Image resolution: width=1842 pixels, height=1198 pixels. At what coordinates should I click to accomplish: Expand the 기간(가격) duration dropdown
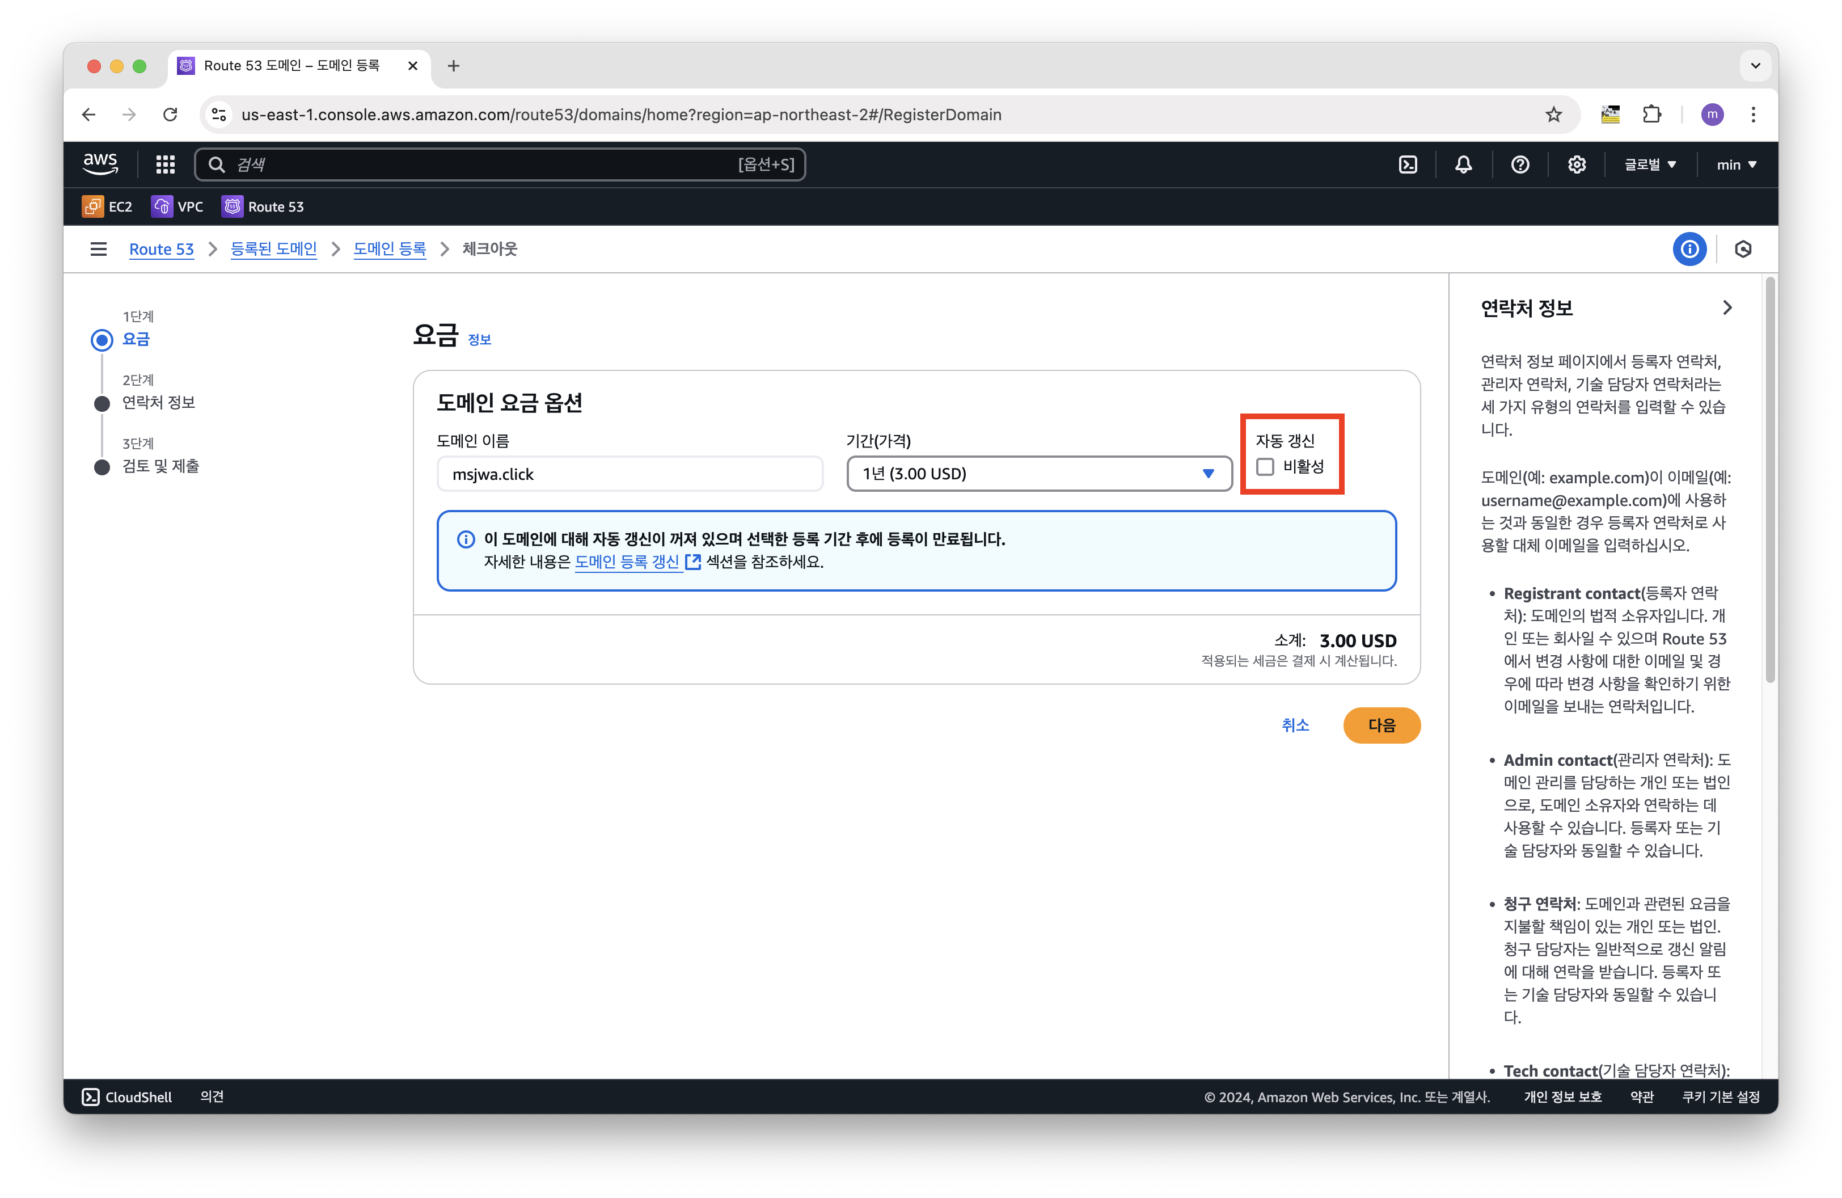1038,474
